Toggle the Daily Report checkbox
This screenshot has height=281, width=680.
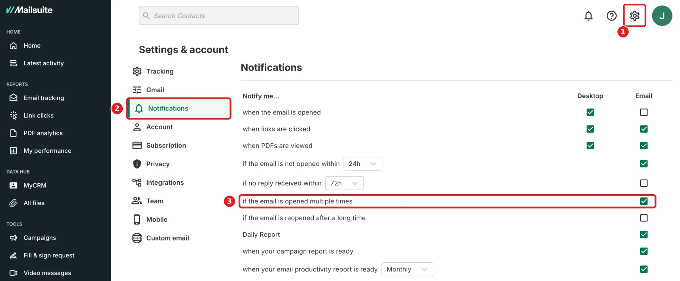(644, 234)
